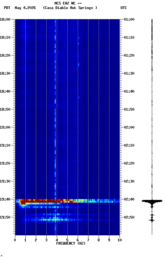Click the 02:30 UTC time label
The image size is (165, 259).
[x=129, y=181]
